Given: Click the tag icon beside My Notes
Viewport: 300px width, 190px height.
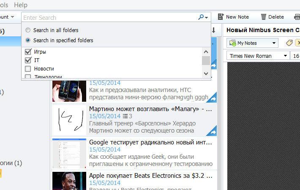Looking at the screenshot, I should [289, 43].
